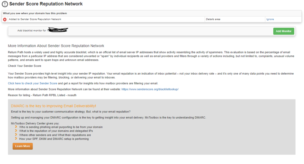Screen dimensions: 304x164
Task: Click the "Reason for listing" RPBL text line
Action: 42,95
